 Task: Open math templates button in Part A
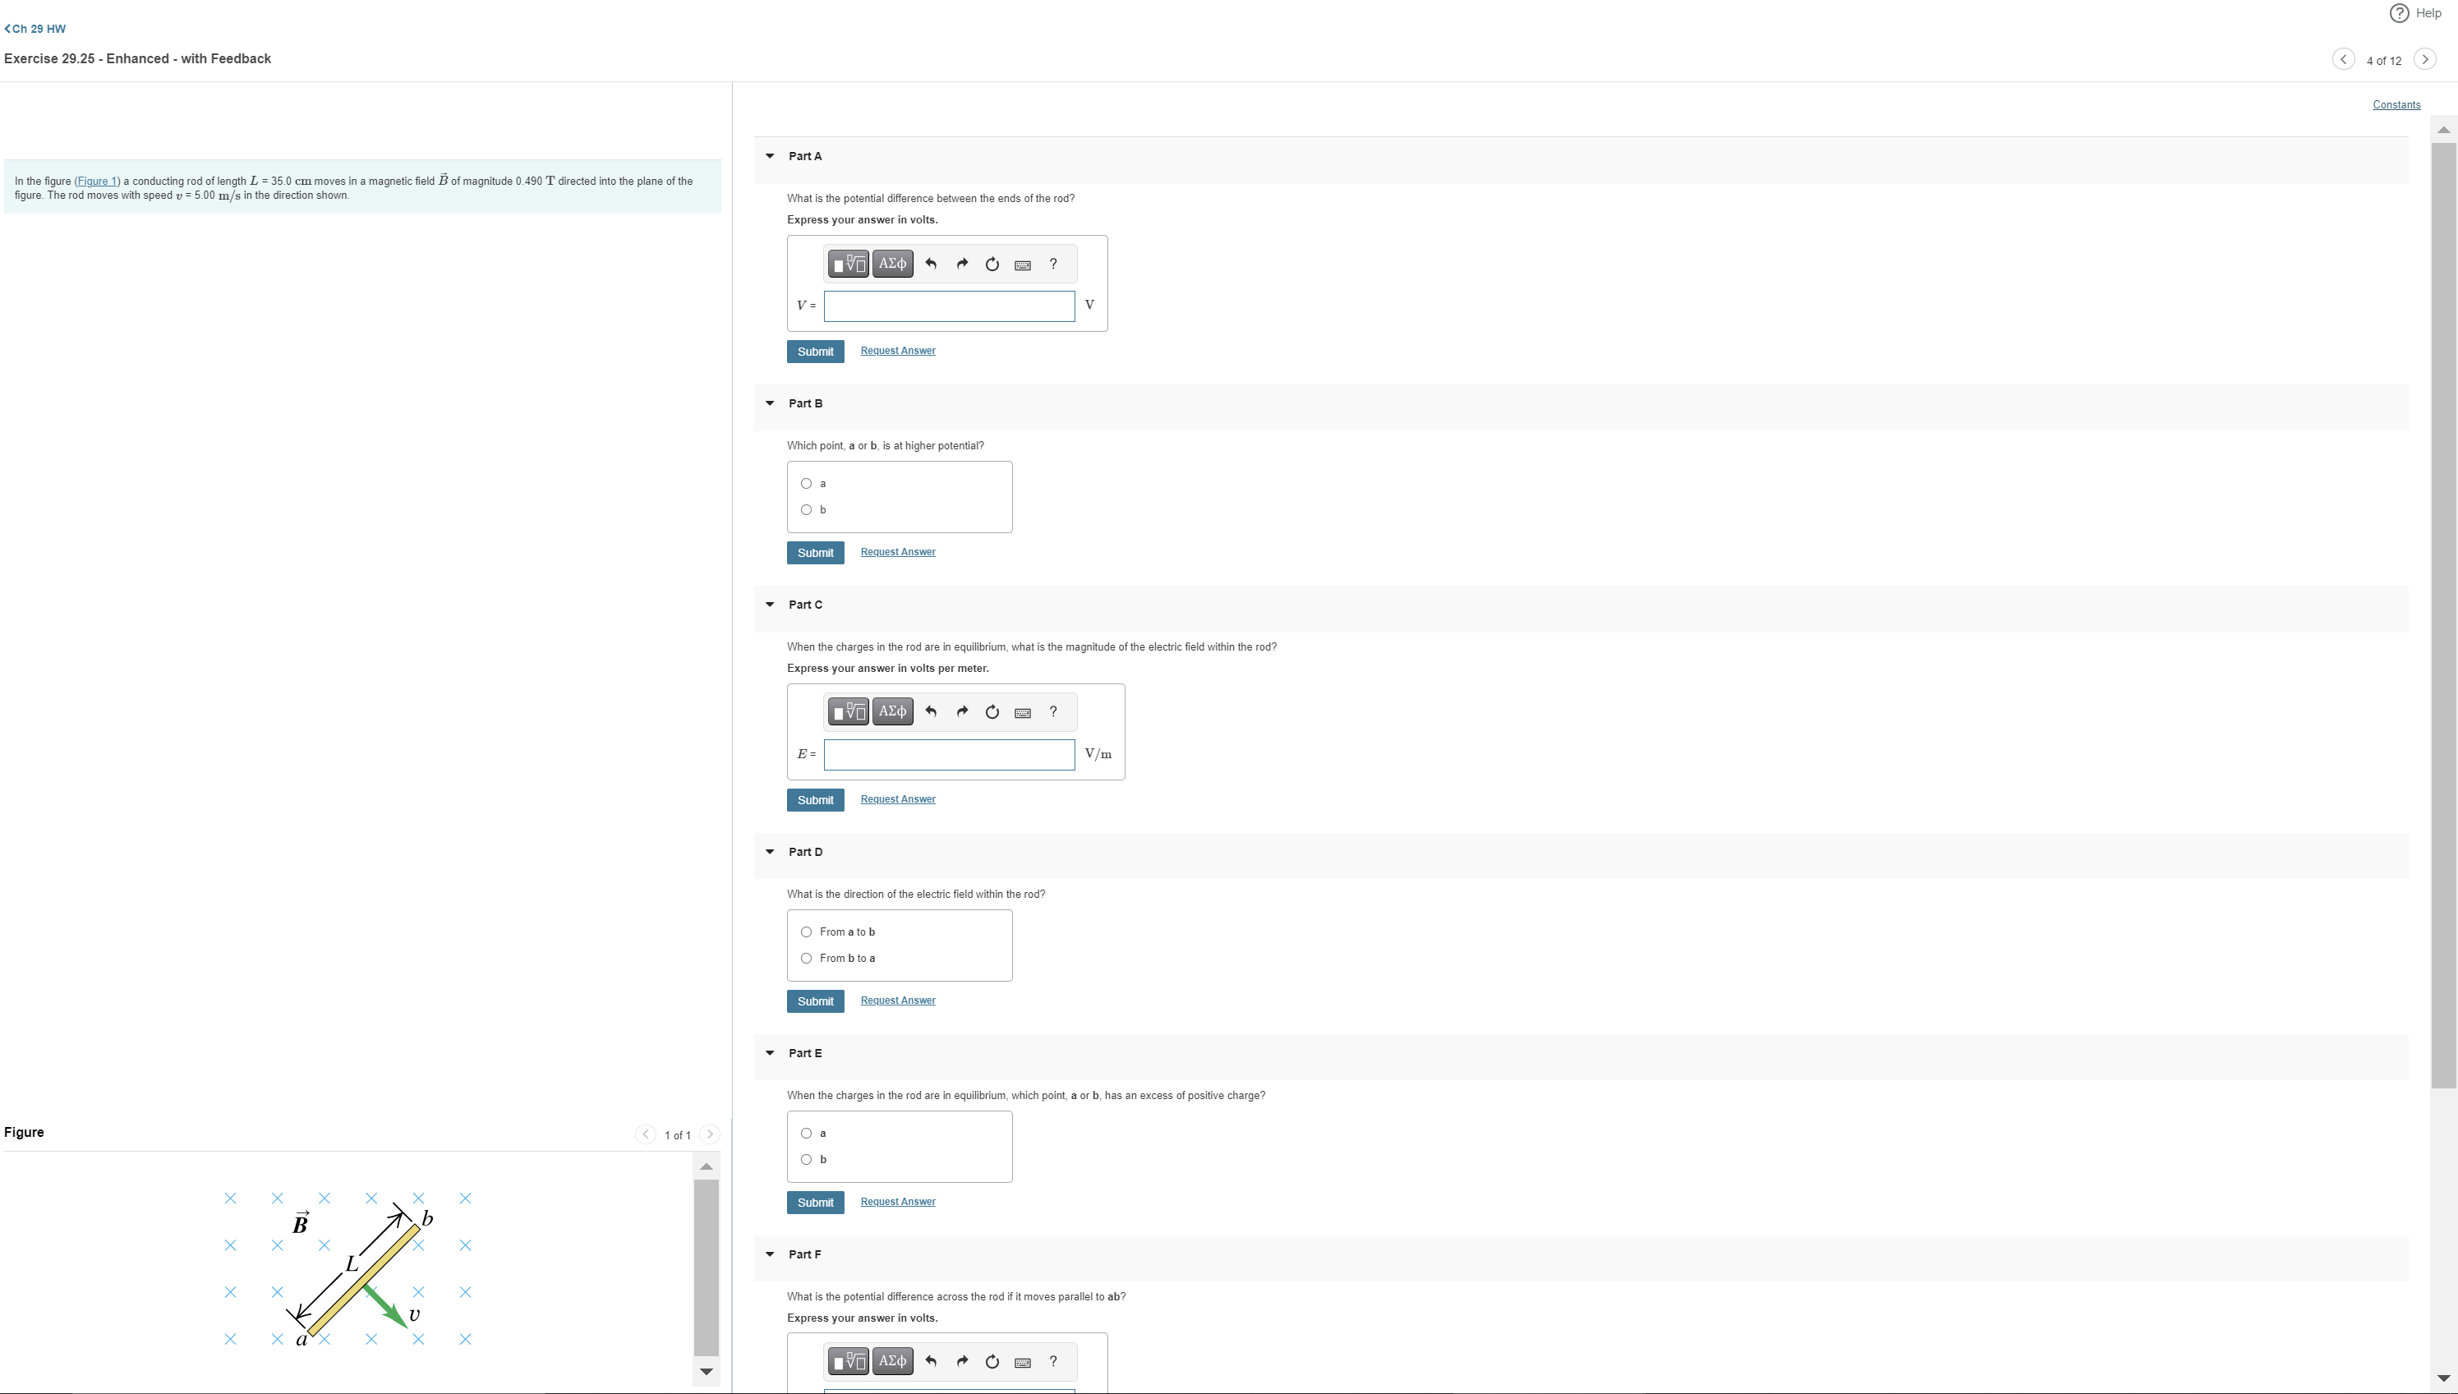[848, 265]
